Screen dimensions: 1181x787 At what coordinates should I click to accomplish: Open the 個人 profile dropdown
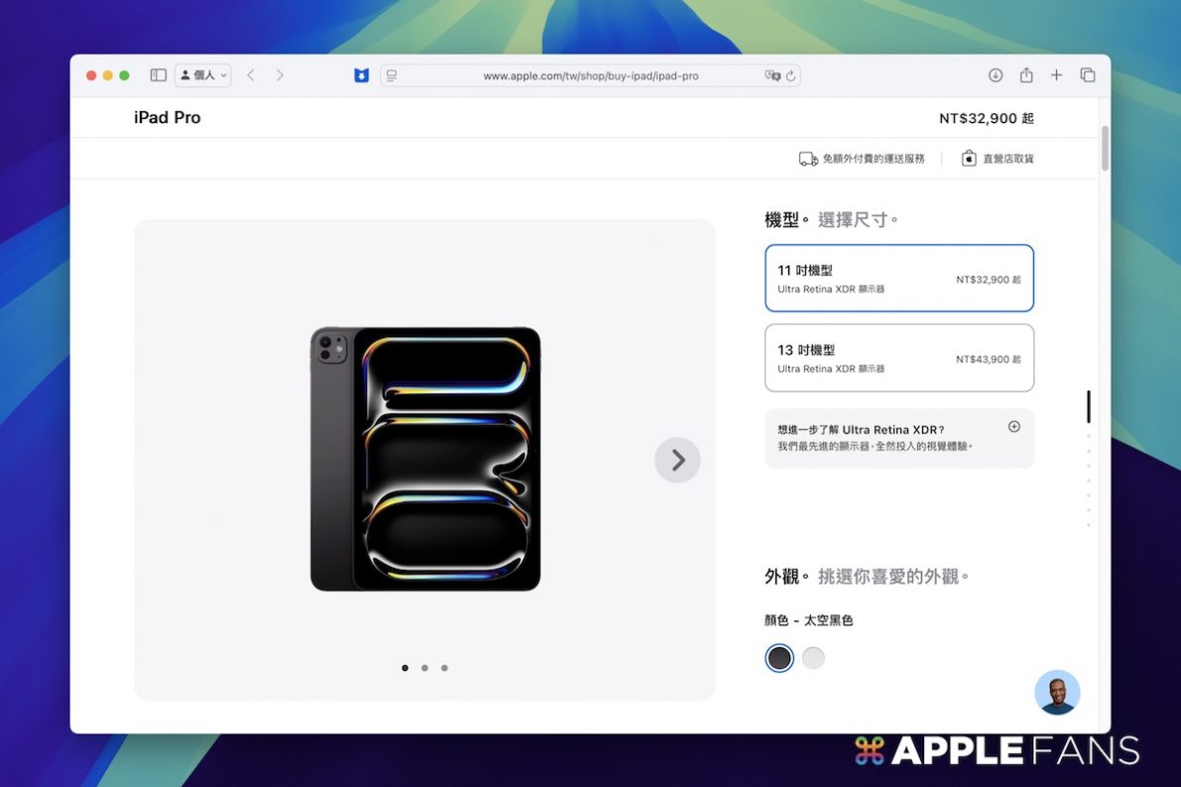click(203, 75)
